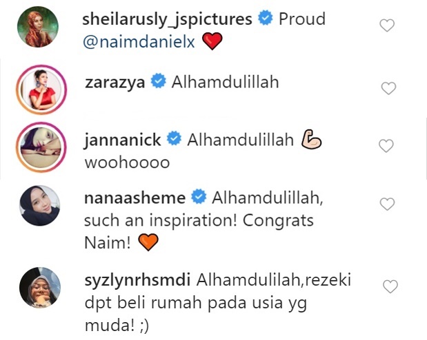The height and width of the screenshot is (340, 427).
Task: Go to syzlynrhsmdi username profile
Action: pyautogui.click(x=137, y=281)
